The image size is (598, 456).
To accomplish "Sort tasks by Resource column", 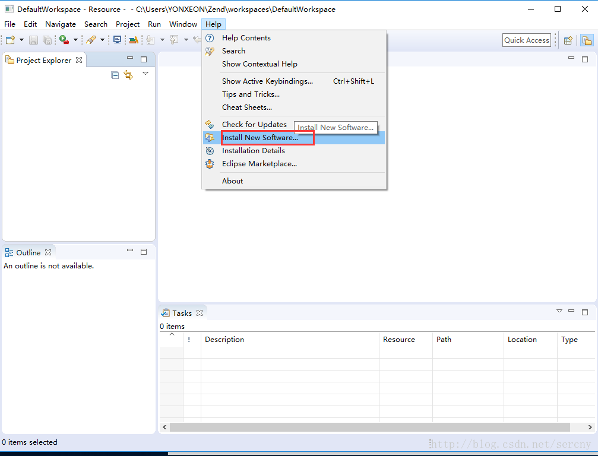I will click(406, 340).
